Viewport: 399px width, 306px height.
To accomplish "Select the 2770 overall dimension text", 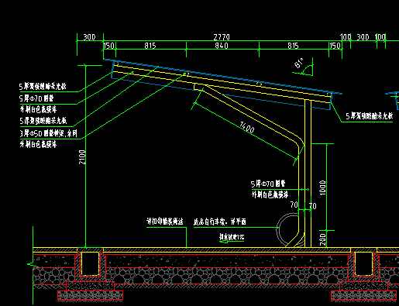I will [x=222, y=37].
